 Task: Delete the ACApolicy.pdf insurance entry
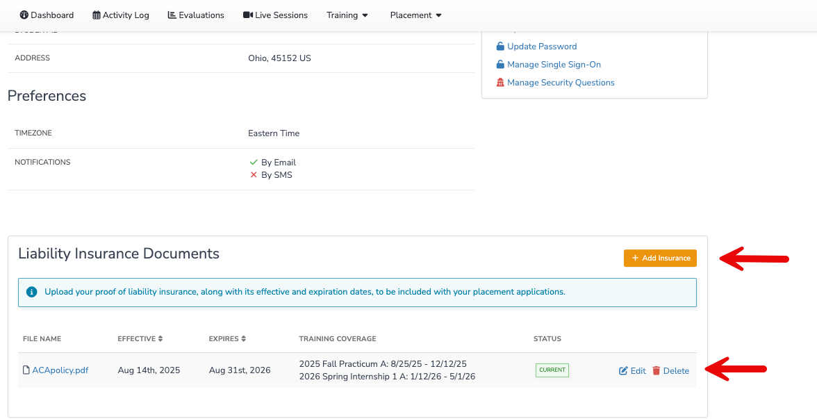(x=670, y=371)
